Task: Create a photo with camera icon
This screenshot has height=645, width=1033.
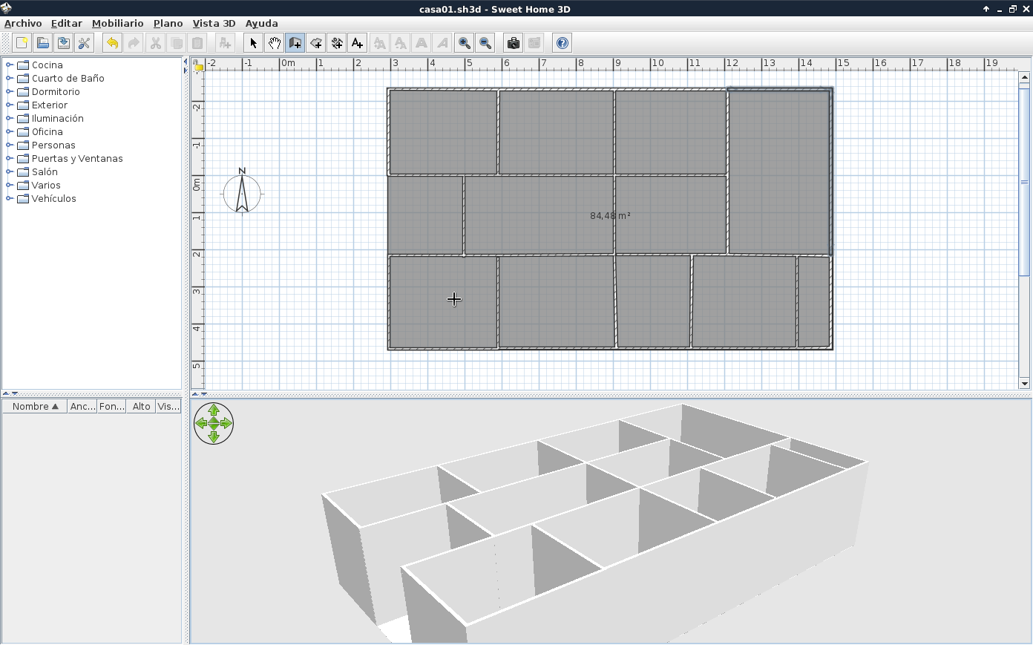Action: pos(513,43)
